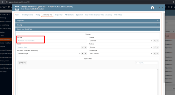This screenshot has height=95, width=175.
Task: Clear the Cuisine value ChildTest
Action: (x=152, y=41)
